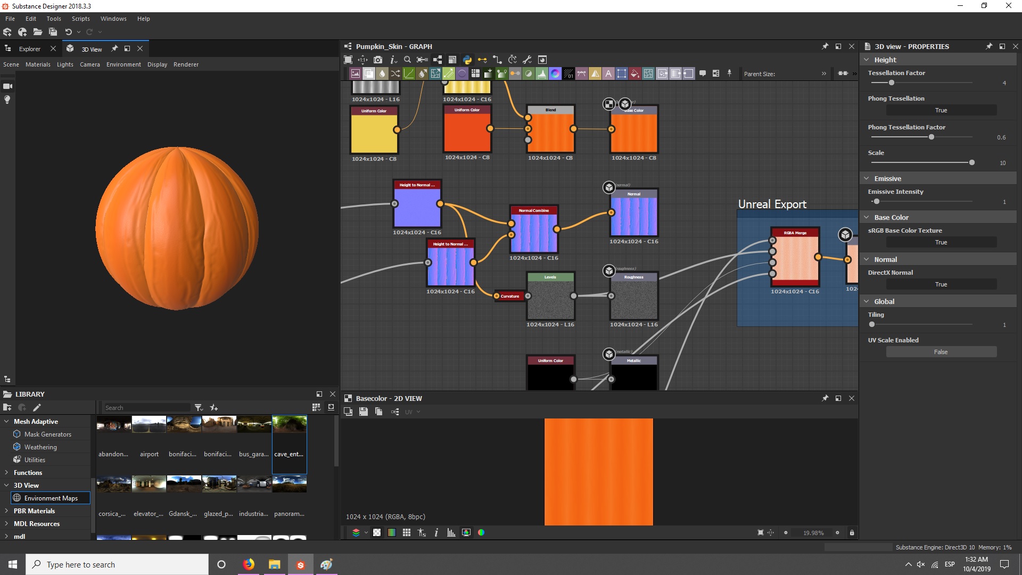Toggle Phong Tessellation True button

[941, 110]
